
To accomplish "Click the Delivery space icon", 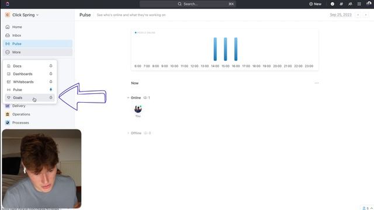I will [8, 106].
